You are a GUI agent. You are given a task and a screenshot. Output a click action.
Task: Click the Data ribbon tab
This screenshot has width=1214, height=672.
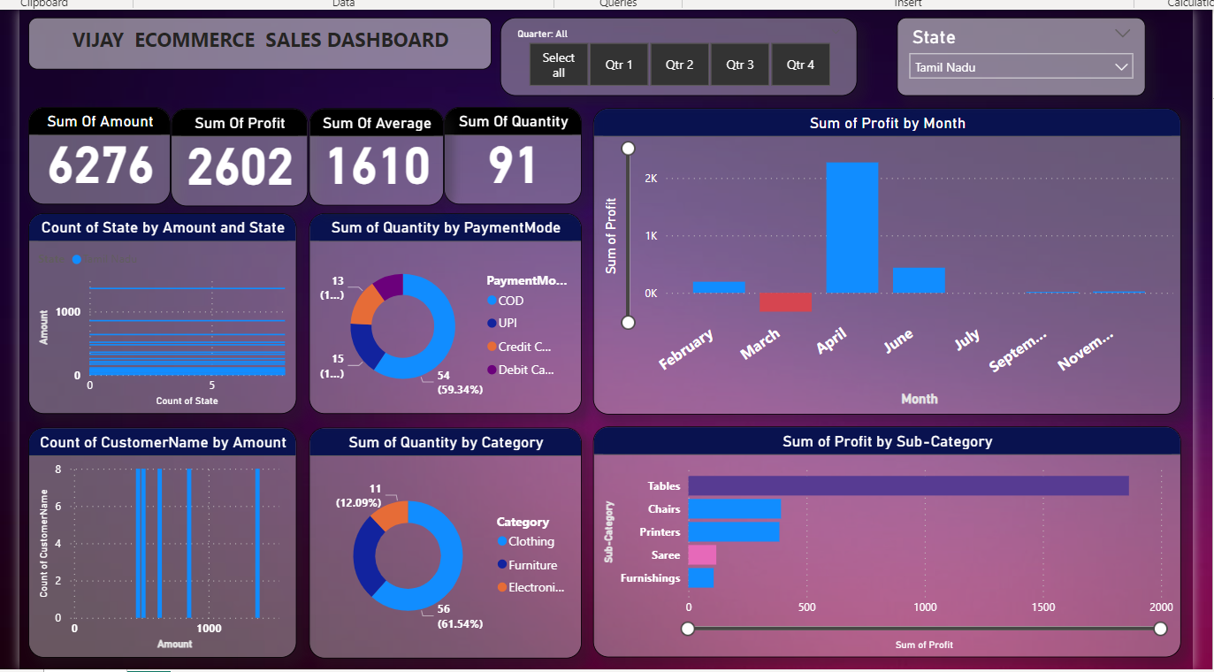tap(341, 4)
